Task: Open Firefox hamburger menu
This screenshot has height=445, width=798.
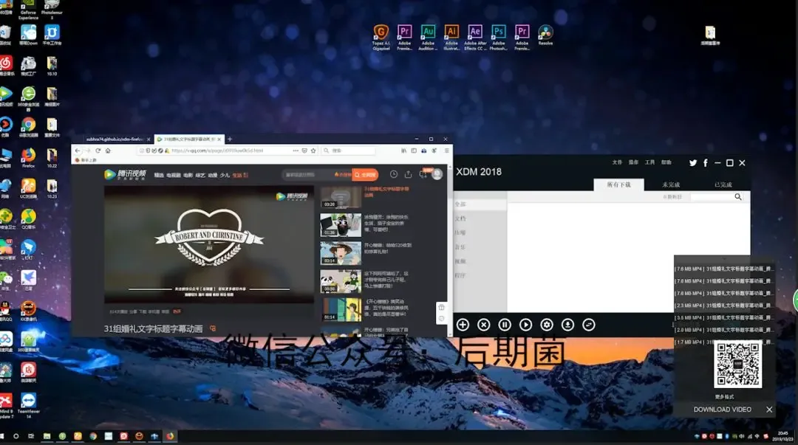Action: point(446,151)
